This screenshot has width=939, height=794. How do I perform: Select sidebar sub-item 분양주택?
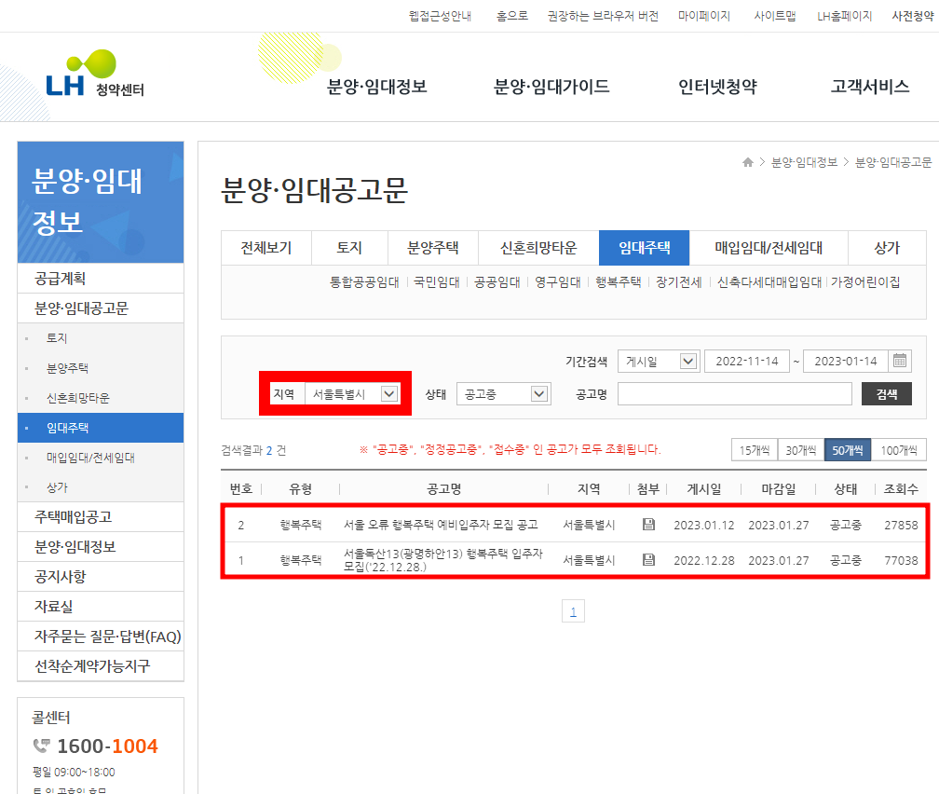pyautogui.click(x=67, y=368)
